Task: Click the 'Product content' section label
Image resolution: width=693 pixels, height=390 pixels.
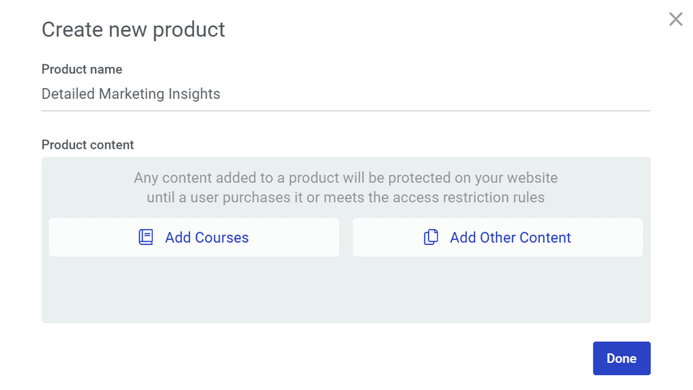Action: point(88,145)
